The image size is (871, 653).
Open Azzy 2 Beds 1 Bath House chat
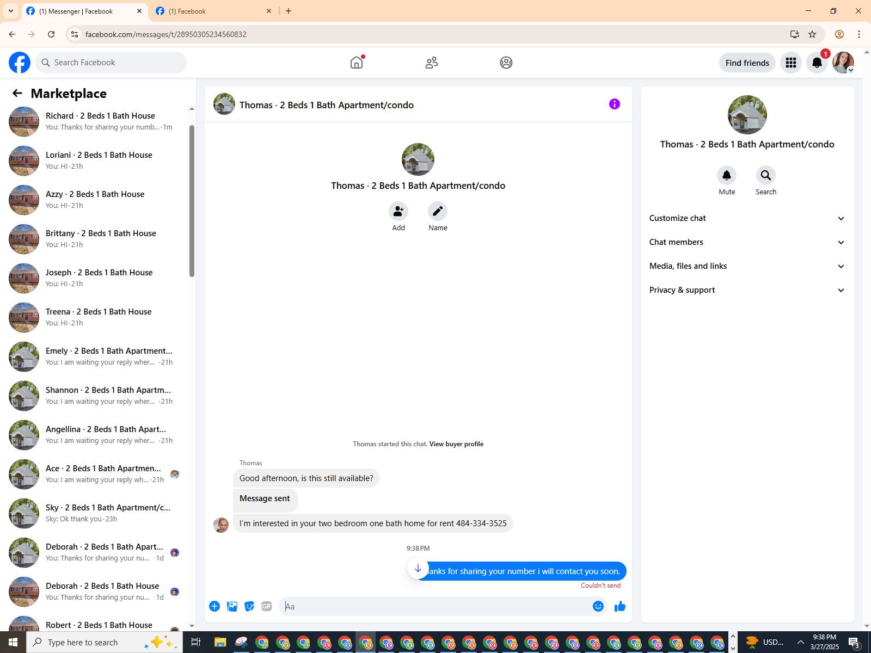pyautogui.click(x=95, y=200)
